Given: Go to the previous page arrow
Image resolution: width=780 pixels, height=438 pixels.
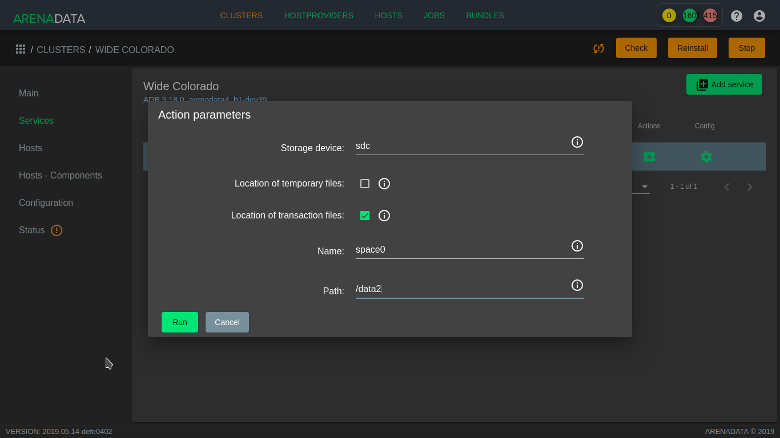Looking at the screenshot, I should tap(727, 187).
